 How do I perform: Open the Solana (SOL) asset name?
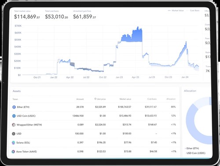click(x=23, y=143)
